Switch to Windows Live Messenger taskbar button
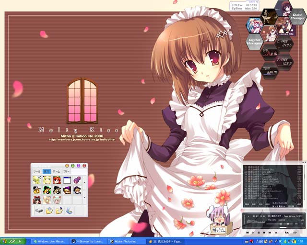Viewport: 307px width, 245px height. (x=49, y=242)
